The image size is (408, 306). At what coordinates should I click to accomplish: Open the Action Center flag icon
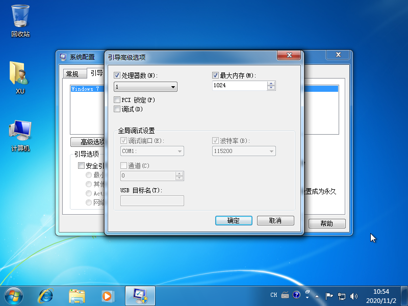point(329,296)
